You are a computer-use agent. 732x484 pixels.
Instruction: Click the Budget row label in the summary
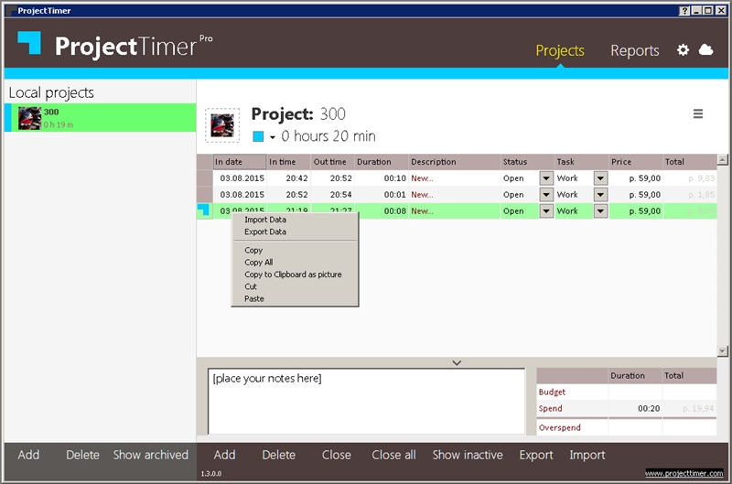click(552, 393)
